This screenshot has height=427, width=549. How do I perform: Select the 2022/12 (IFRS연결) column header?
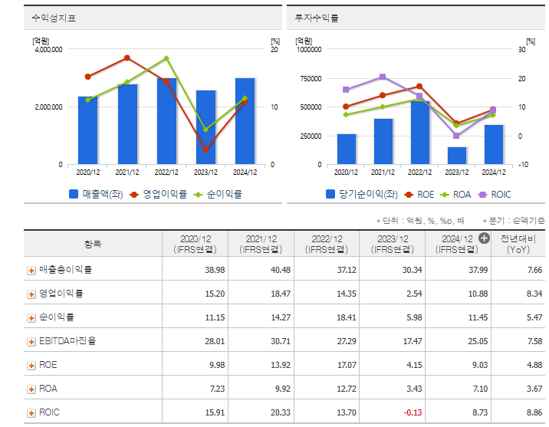(327, 244)
